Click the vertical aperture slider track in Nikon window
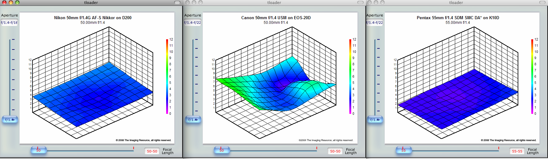 pos(10,77)
